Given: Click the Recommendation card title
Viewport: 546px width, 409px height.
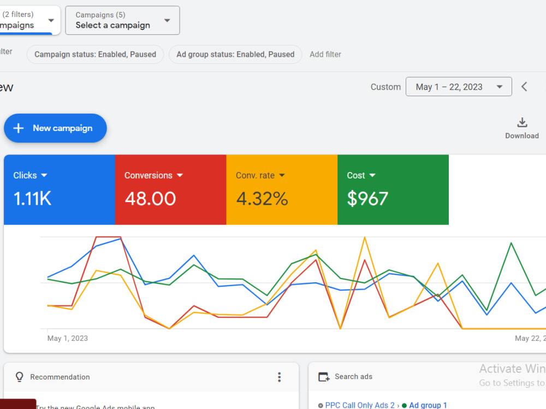Looking at the screenshot, I should (60, 377).
